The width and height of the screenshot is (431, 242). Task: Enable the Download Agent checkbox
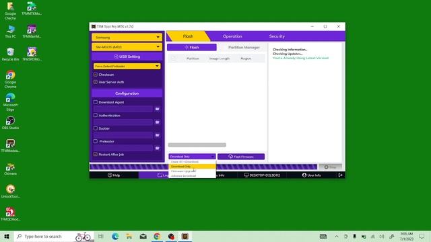96,102
